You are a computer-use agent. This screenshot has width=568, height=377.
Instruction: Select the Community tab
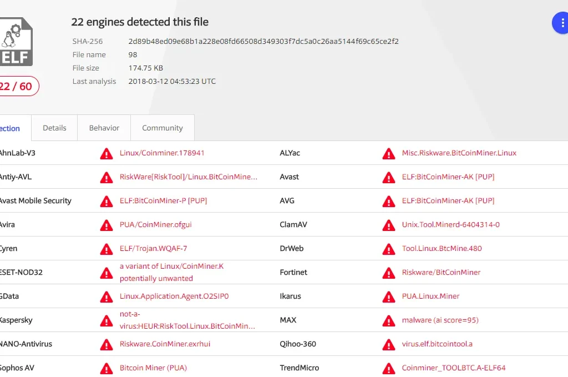(163, 128)
